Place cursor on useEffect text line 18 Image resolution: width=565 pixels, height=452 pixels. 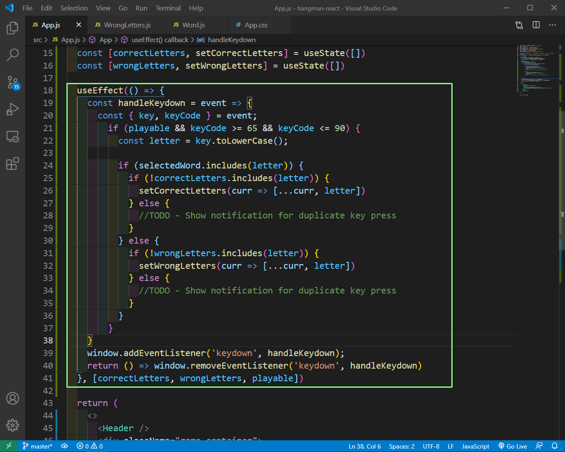click(x=100, y=91)
